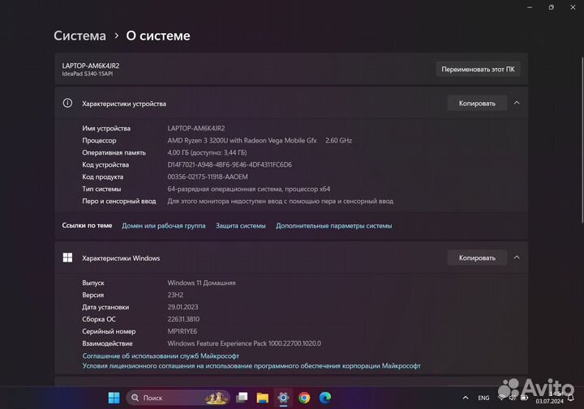This screenshot has width=584, height=409.
Task: Open Соглашение об использовании служб Майкрософт
Action: [161, 356]
